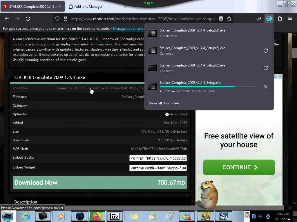
Task: Select the Stalker_Complete_2009_v1.4.4_Setup(3).exe entry
Action: point(209,33)
